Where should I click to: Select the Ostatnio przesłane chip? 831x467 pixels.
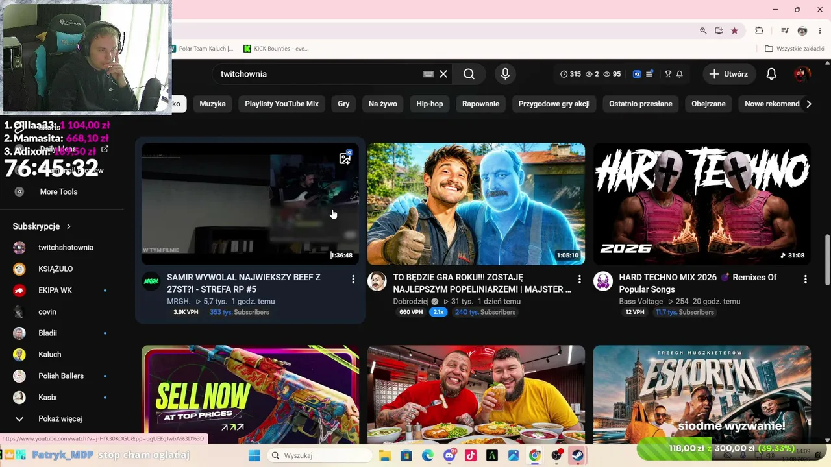pos(641,104)
